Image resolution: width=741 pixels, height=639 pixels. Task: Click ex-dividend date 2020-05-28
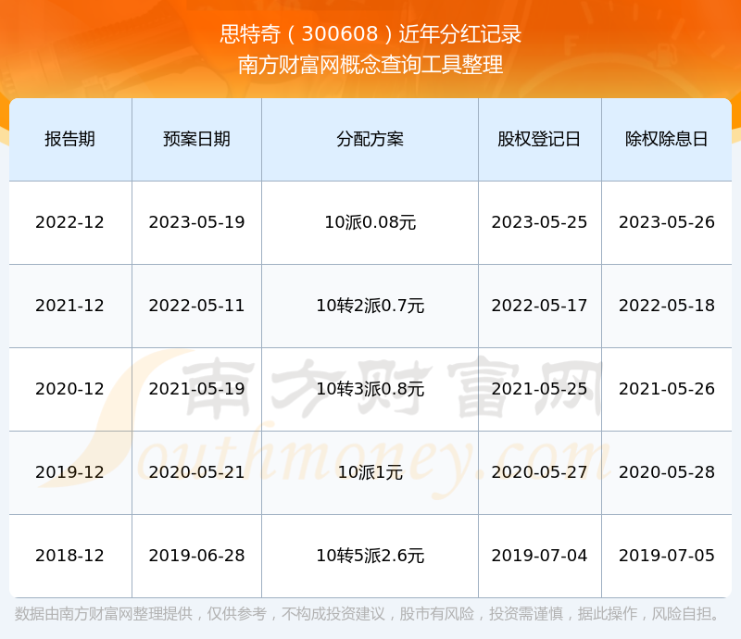pyautogui.click(x=666, y=471)
